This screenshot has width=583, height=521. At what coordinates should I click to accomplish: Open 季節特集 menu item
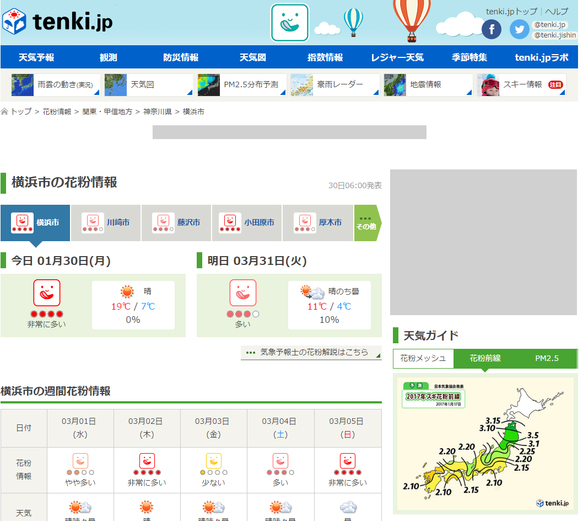click(469, 57)
